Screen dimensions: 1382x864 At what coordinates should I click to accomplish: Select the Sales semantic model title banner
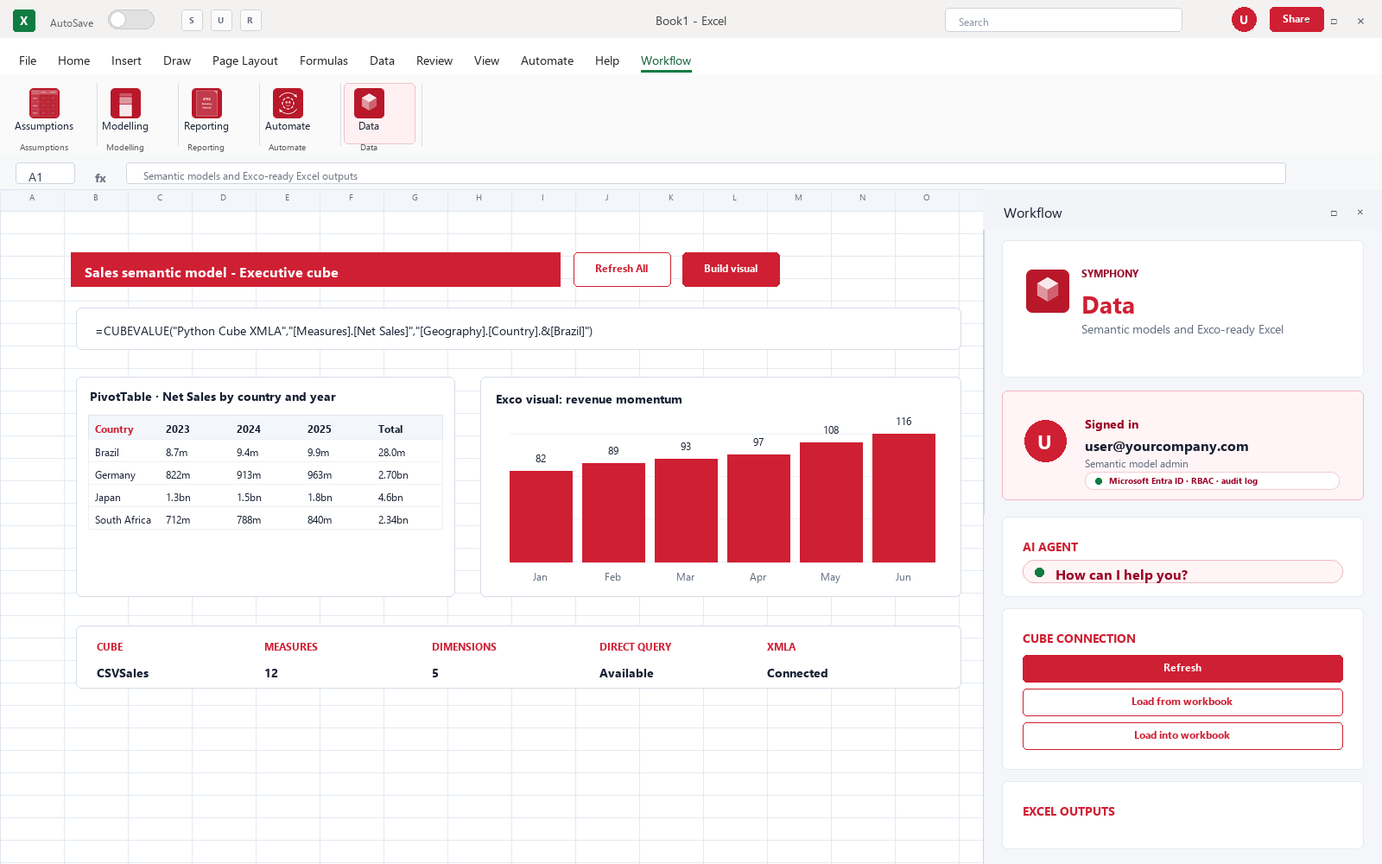pos(315,270)
